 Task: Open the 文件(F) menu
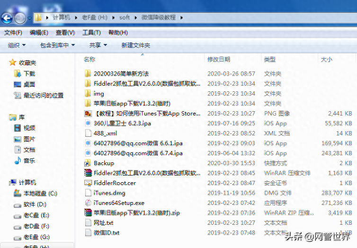coord(13,33)
